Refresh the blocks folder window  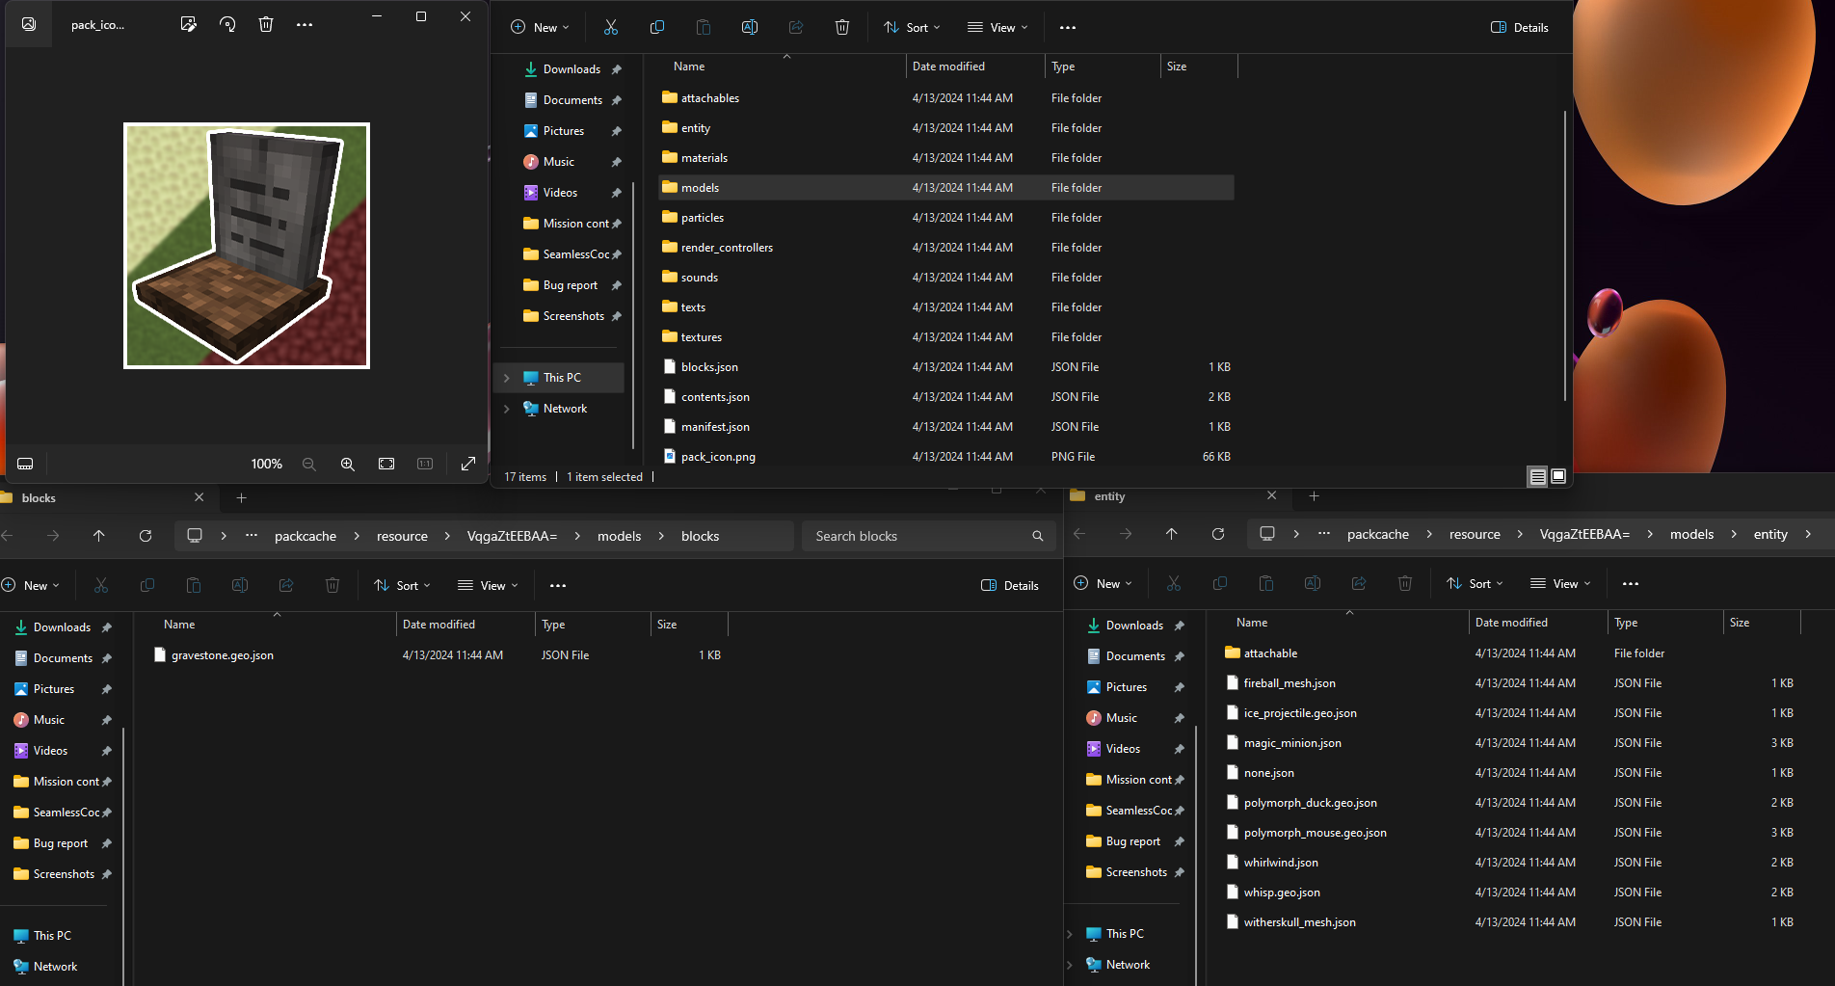[x=146, y=536]
